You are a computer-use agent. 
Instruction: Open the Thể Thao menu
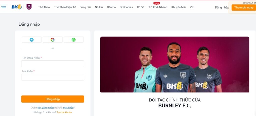pos(44,7)
